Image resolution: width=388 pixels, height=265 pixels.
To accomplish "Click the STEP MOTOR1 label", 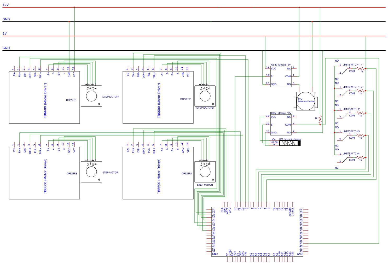I will [111, 97].
